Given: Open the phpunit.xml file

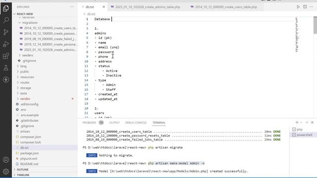Looking at the screenshot, I should point(29,159).
